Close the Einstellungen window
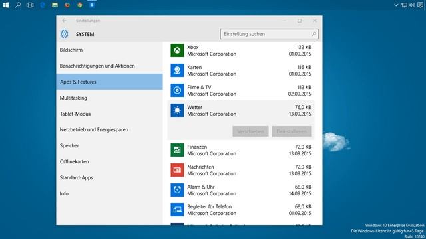 tap(315, 21)
